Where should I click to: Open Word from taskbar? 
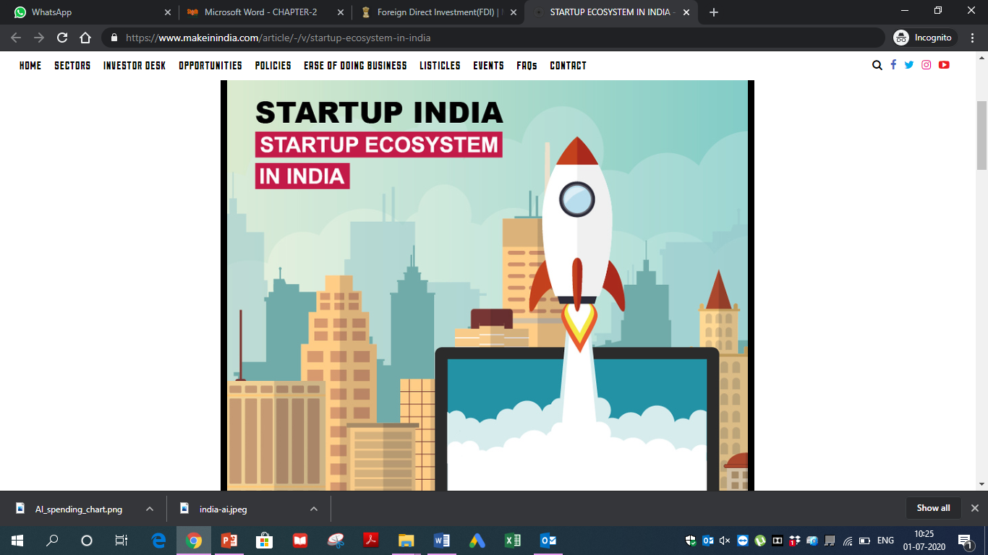[442, 541]
